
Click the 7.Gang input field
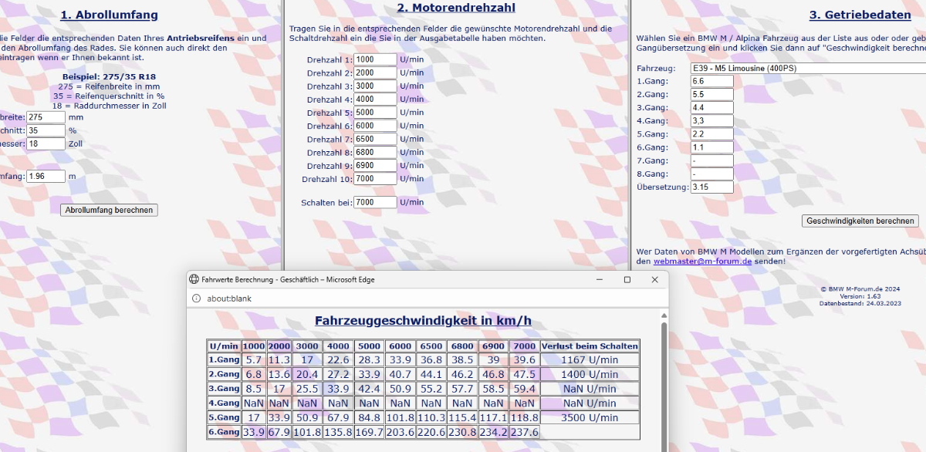(711, 160)
